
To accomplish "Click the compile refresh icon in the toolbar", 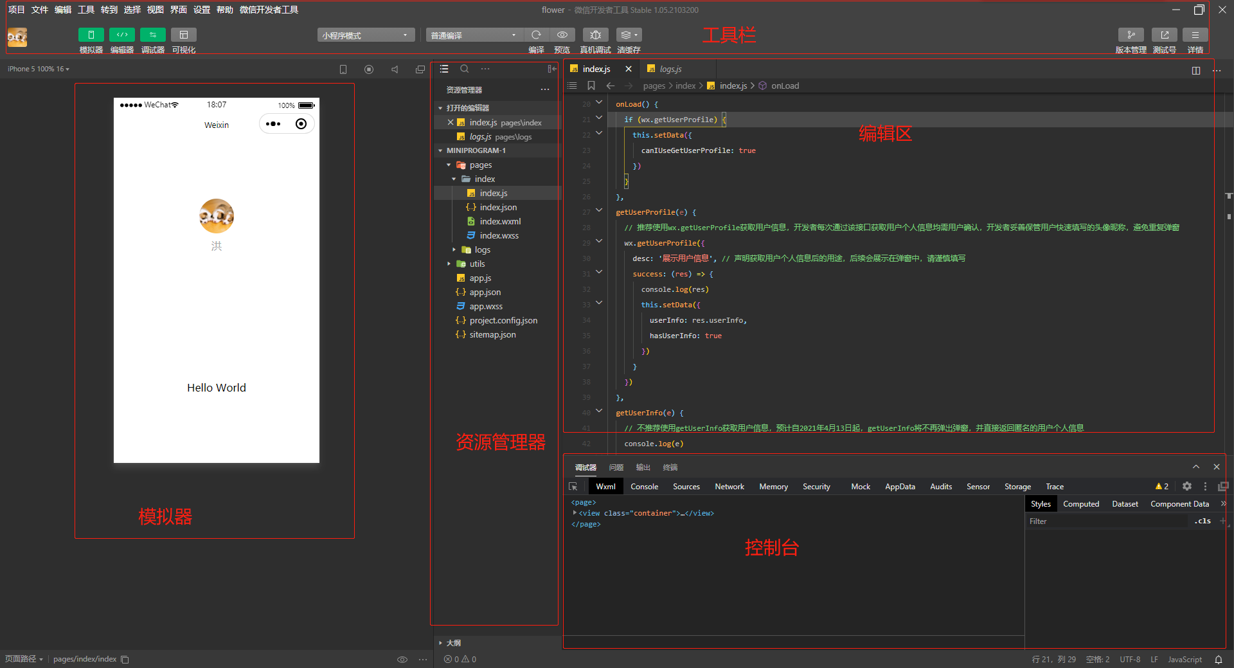I will (x=536, y=35).
